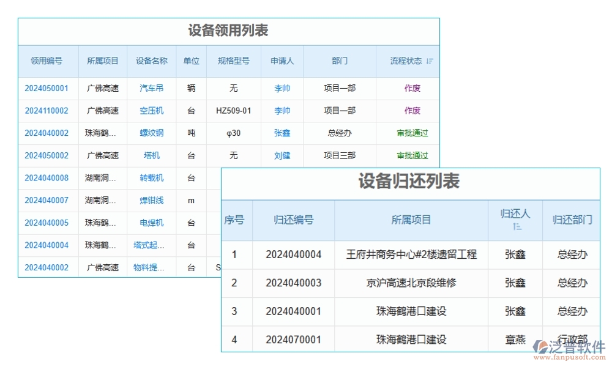Click the sort icon under 归还人 header

pos(517,226)
